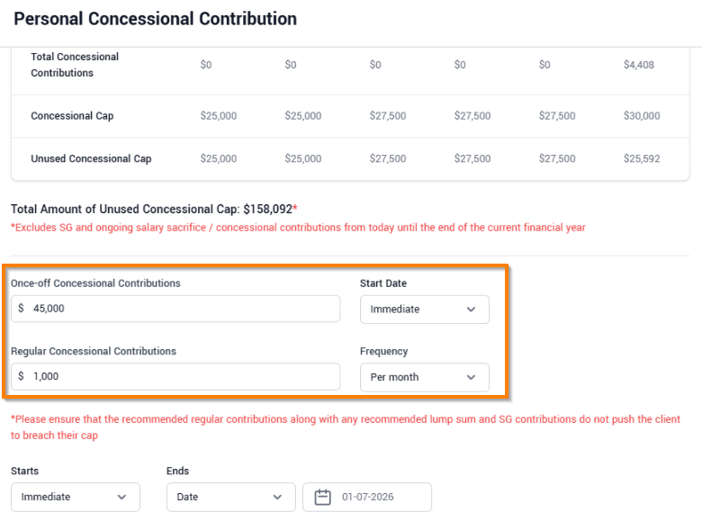Open the Ends dropdown set to Date

pos(231,497)
